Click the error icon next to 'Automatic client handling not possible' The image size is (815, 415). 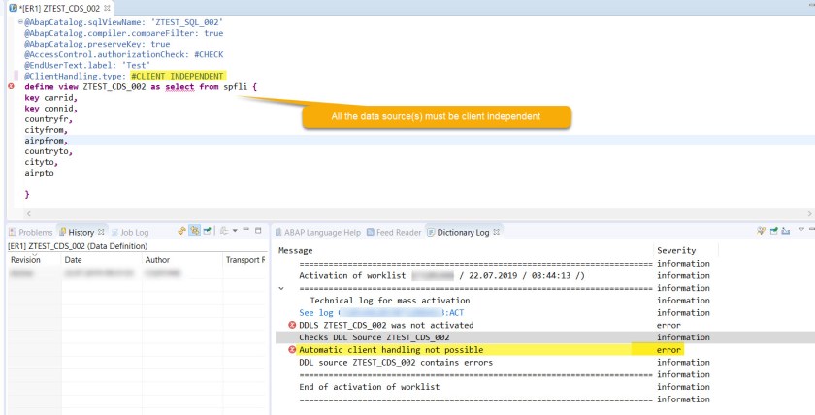(x=292, y=349)
